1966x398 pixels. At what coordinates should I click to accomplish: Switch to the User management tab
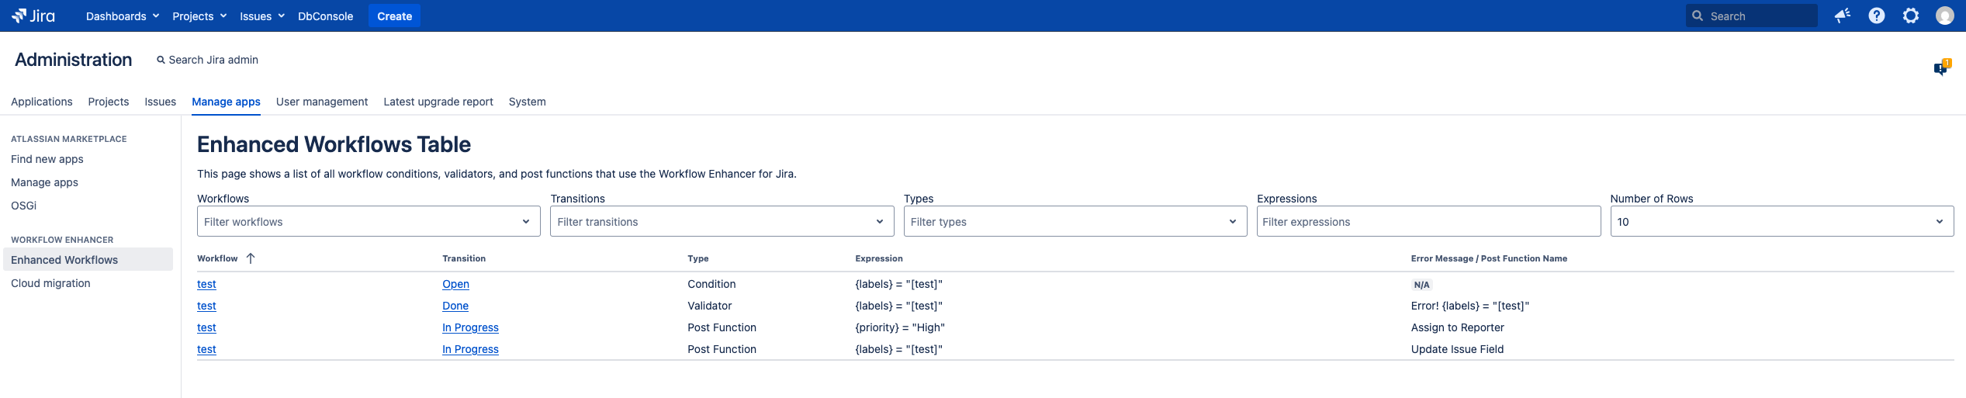(x=321, y=102)
